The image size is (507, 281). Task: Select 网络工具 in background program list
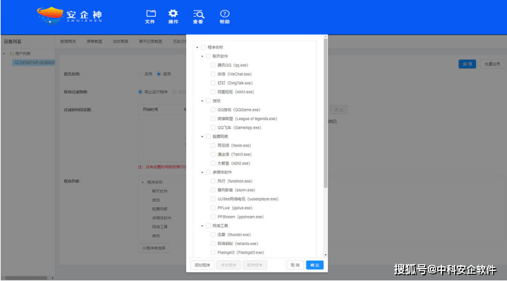pyautogui.click(x=160, y=227)
